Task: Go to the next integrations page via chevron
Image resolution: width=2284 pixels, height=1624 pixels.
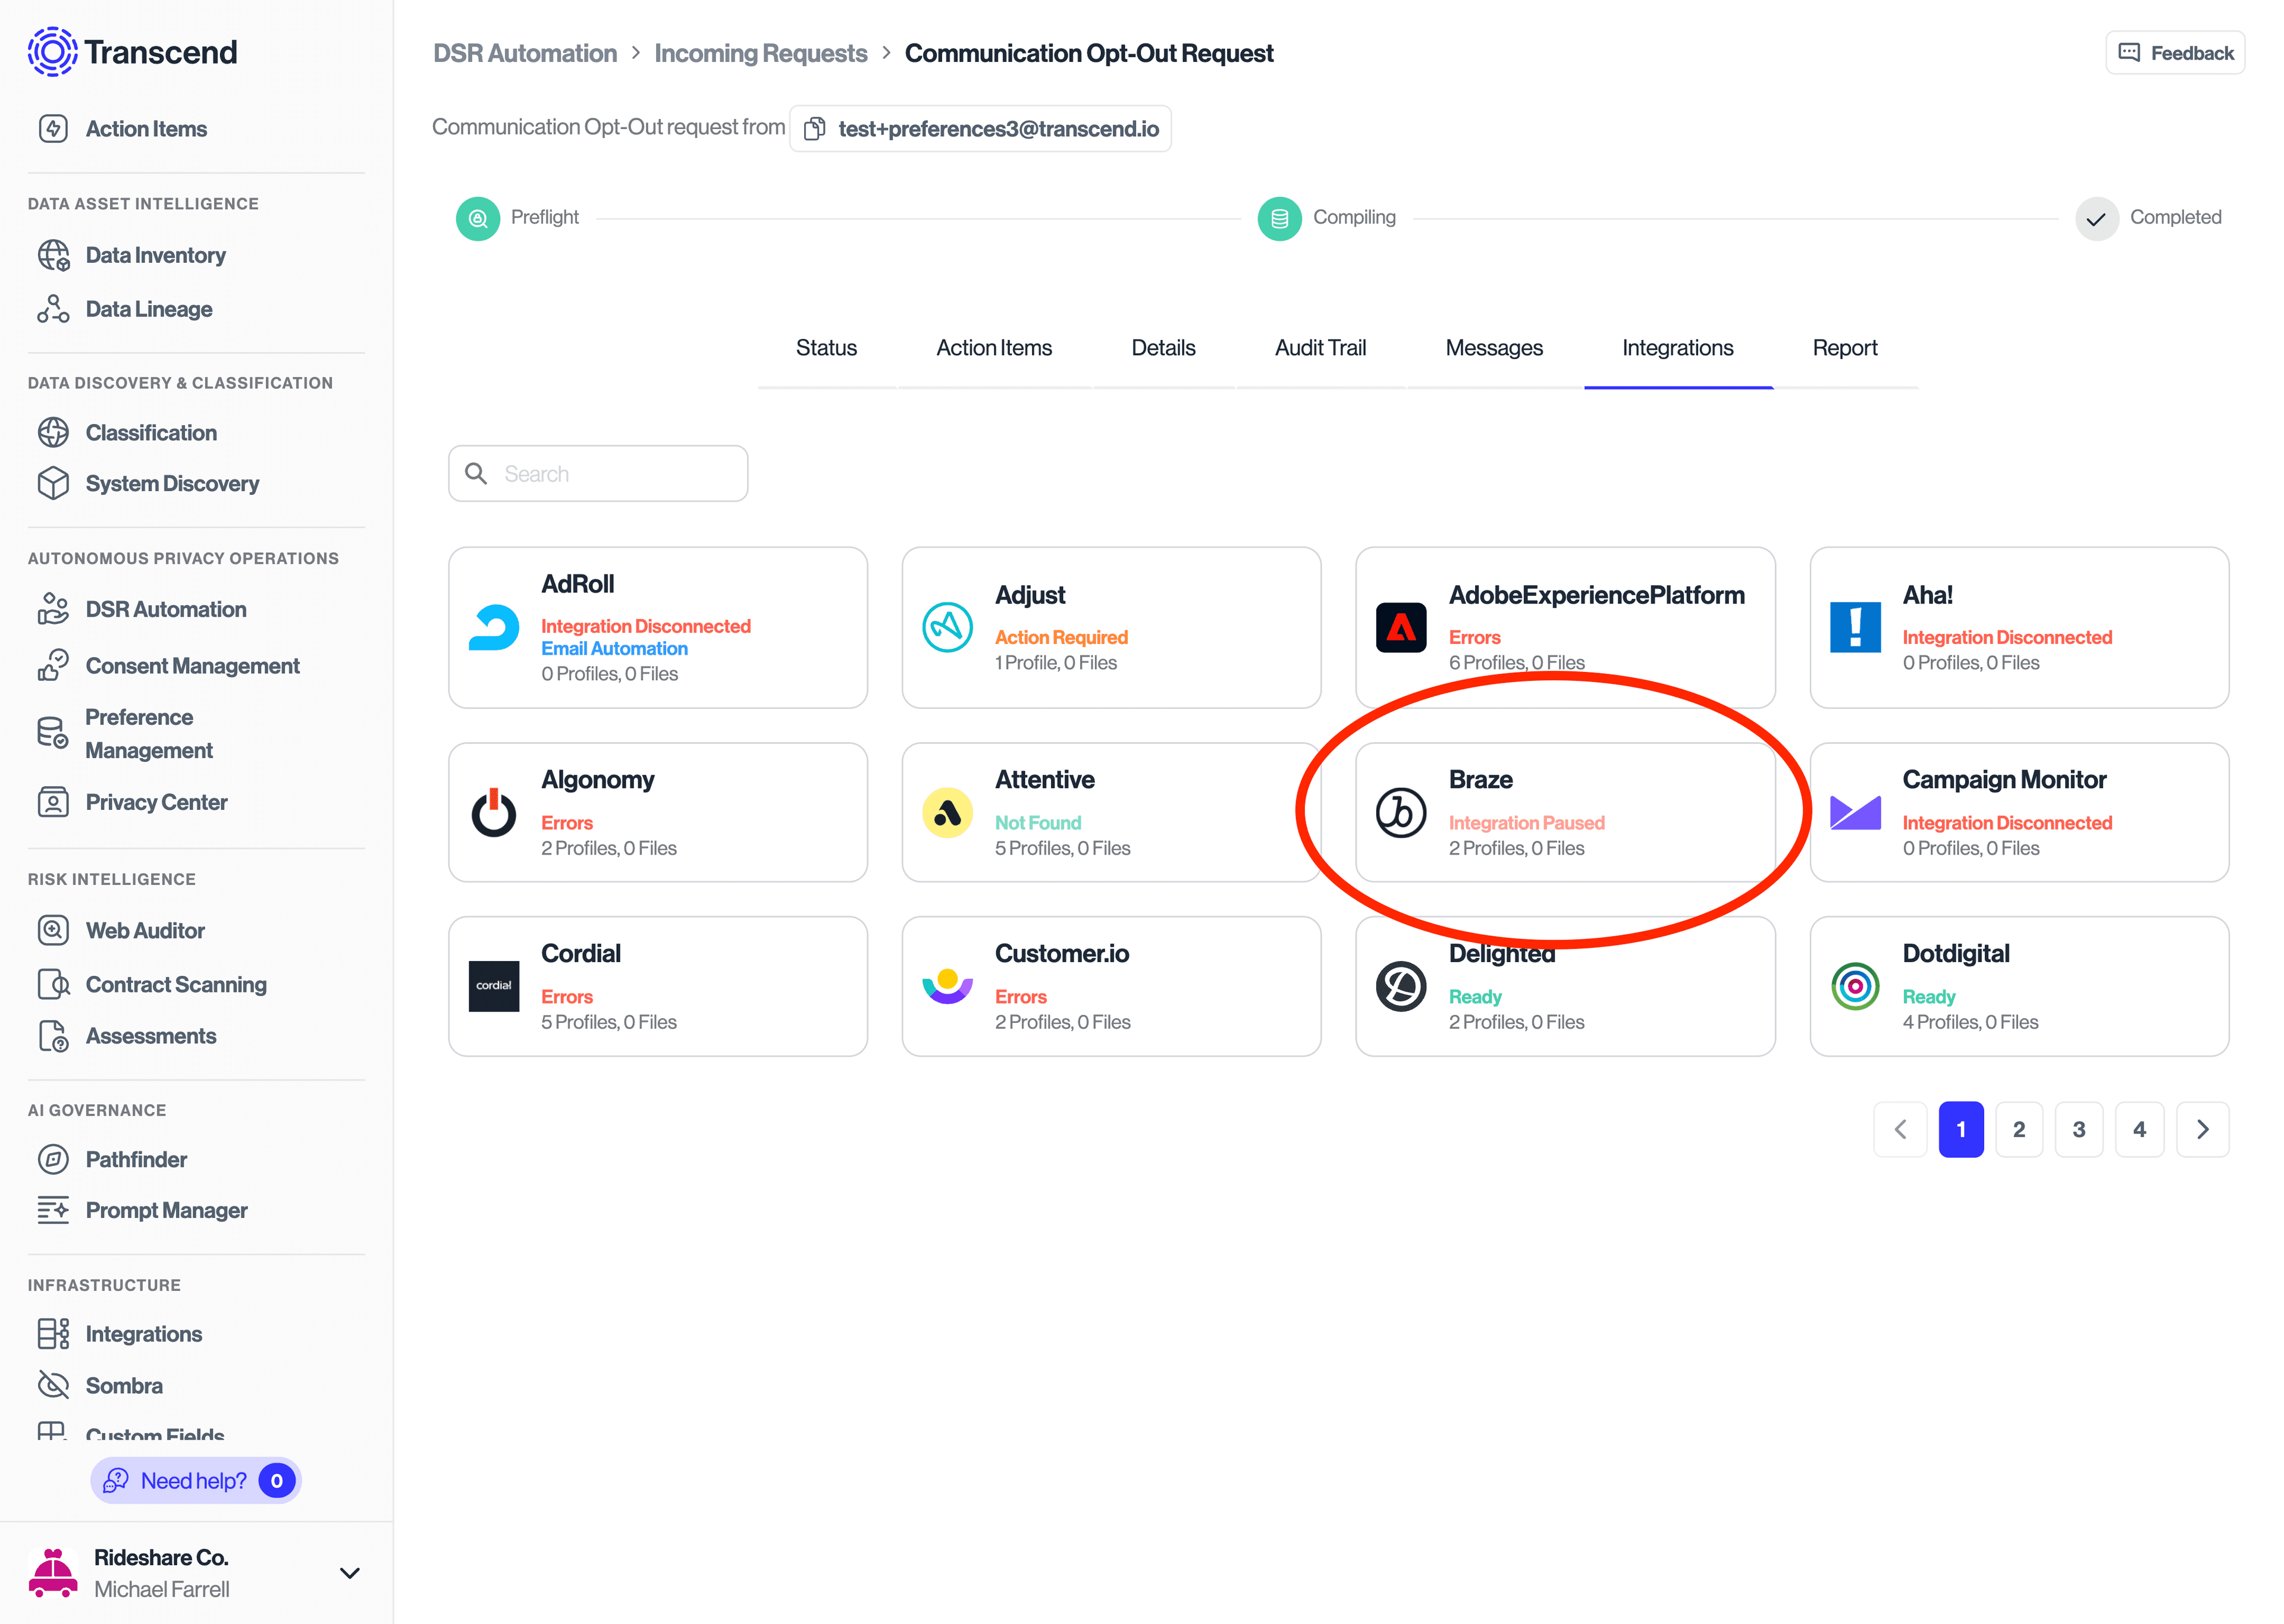Action: coord(2203,1129)
